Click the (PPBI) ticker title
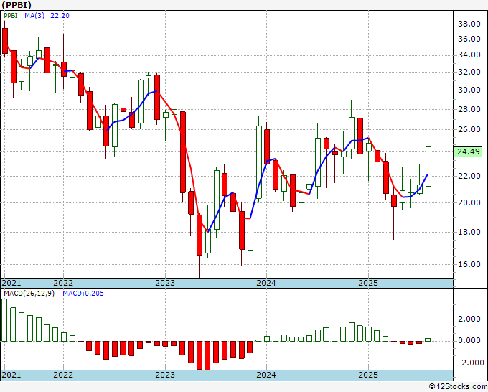 click(x=17, y=5)
